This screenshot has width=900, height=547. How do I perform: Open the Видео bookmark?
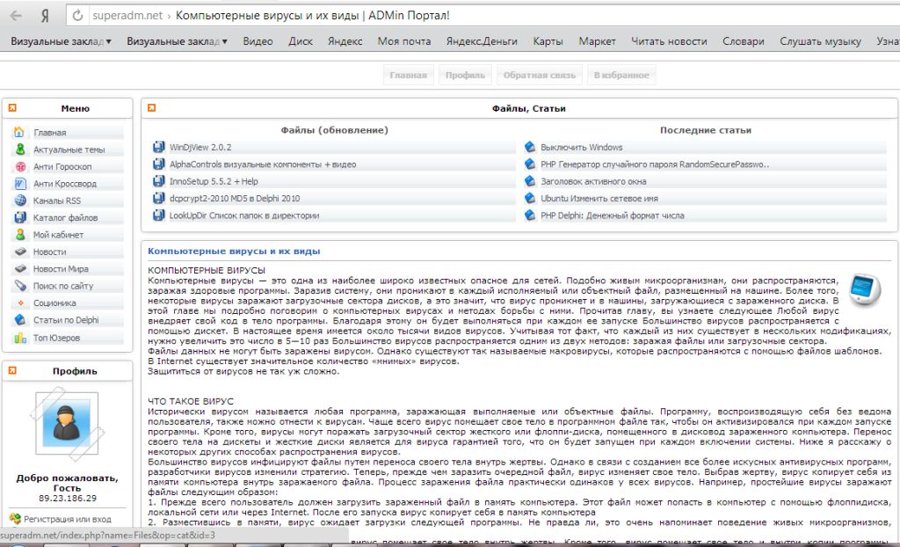point(258,41)
